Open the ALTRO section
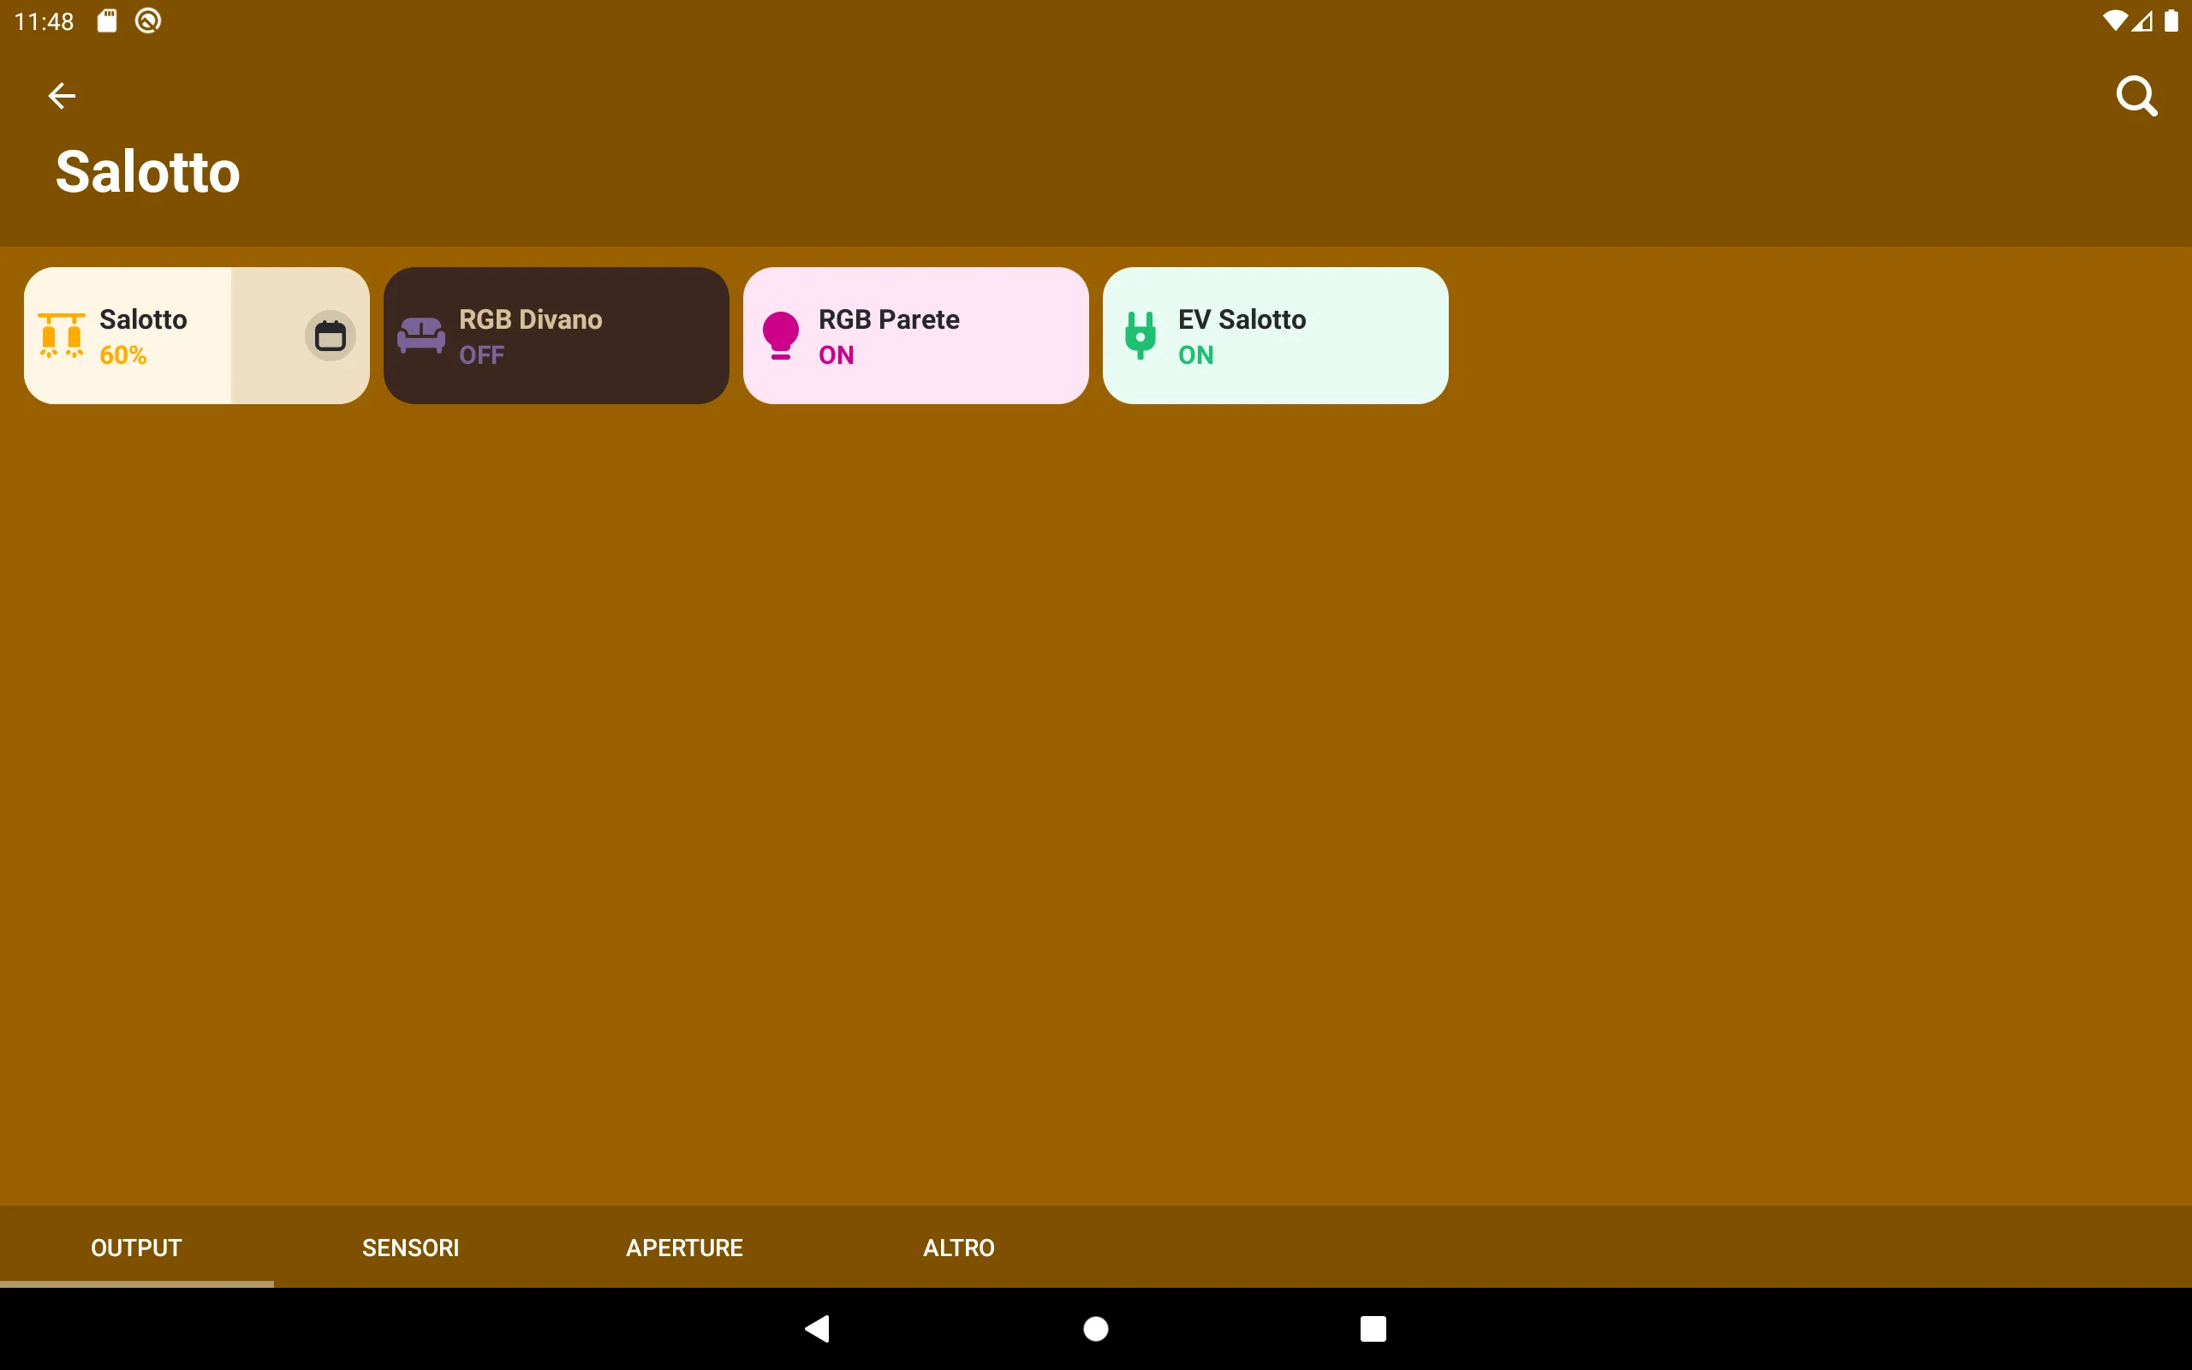 pyautogui.click(x=958, y=1247)
